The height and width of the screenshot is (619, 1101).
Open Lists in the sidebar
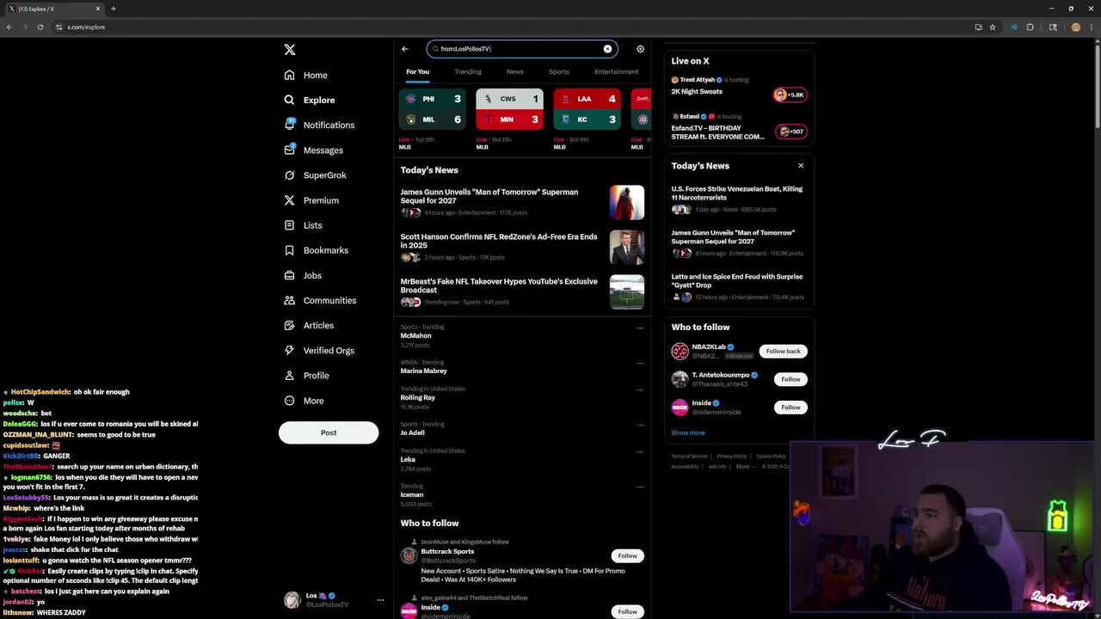tap(303, 225)
